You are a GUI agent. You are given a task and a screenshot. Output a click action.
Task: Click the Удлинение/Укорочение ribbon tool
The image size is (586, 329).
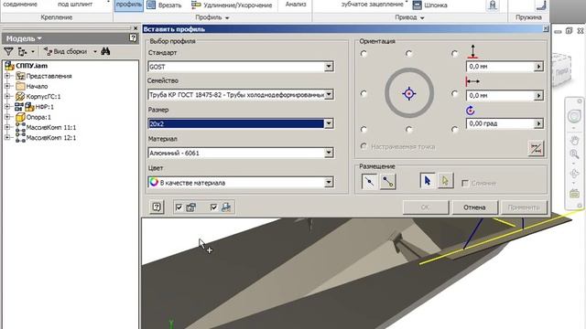[x=232, y=5]
